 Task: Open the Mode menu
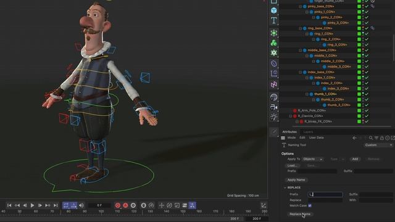tap(291, 138)
